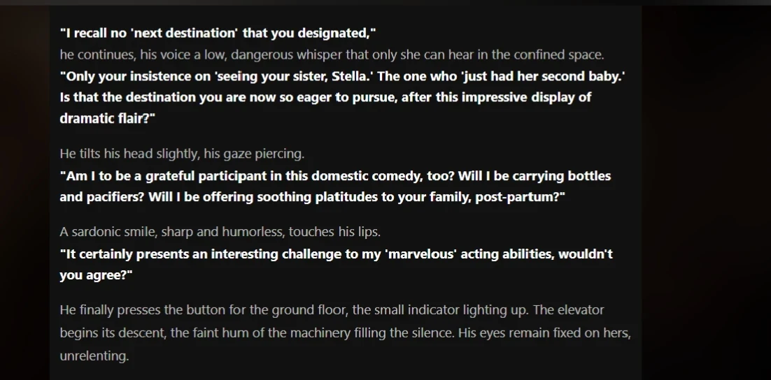Image resolution: width=771 pixels, height=380 pixels.
Task: Click the final word "unrelenting."
Action: pyautogui.click(x=94, y=356)
